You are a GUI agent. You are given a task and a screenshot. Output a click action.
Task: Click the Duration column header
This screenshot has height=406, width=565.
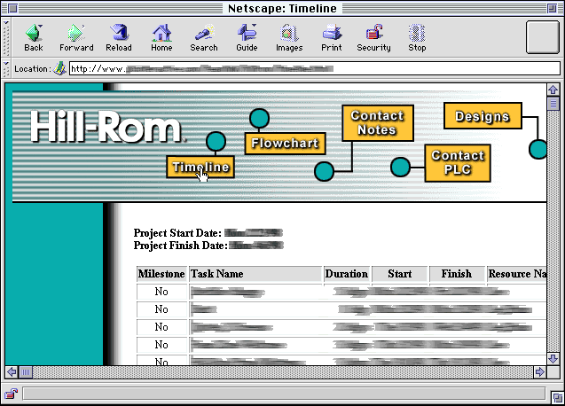coord(347,274)
